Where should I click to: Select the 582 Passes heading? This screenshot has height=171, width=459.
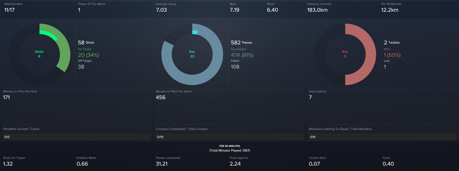pyautogui.click(x=242, y=43)
